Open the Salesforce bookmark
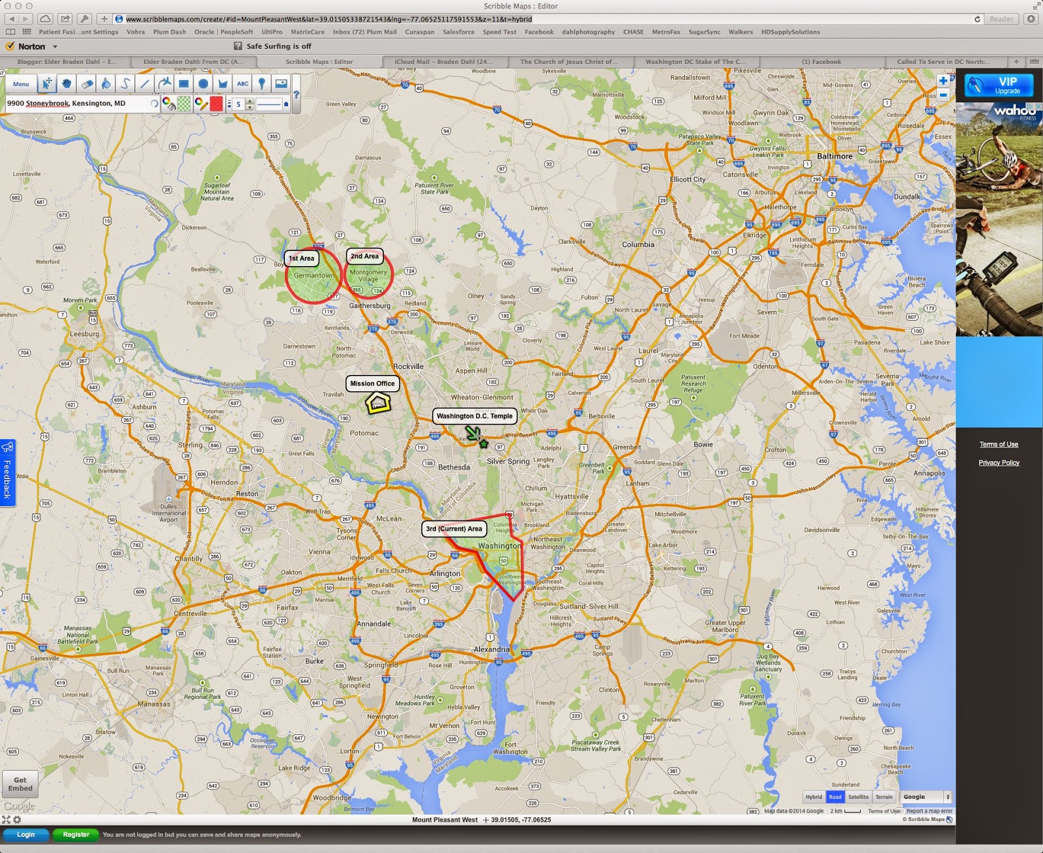This screenshot has height=853, width=1043. 458,32
